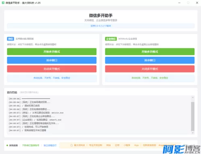Click App in the bottom banner
Viewport: 201px width, 154px height.
(136, 145)
